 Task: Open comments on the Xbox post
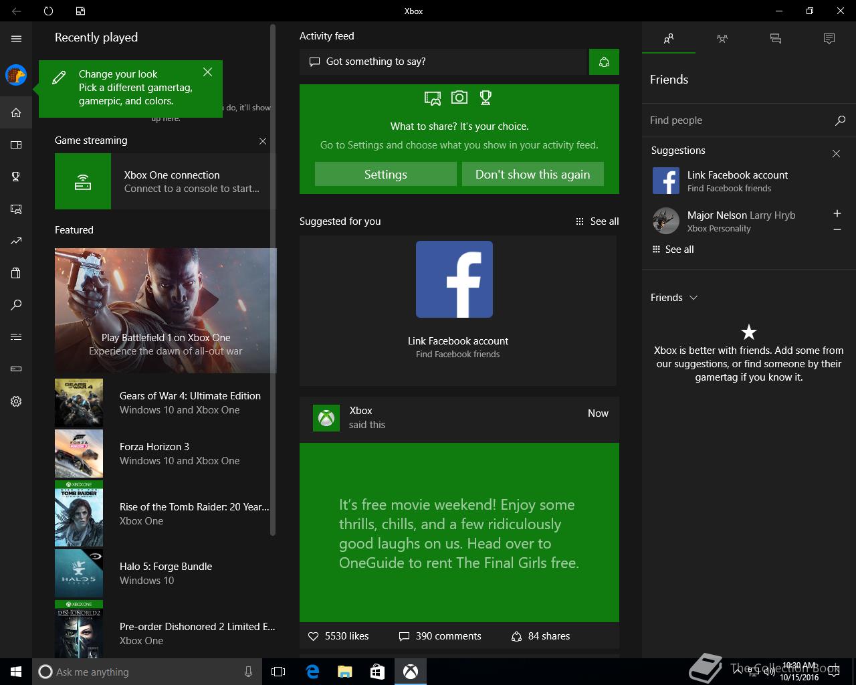pyautogui.click(x=439, y=636)
